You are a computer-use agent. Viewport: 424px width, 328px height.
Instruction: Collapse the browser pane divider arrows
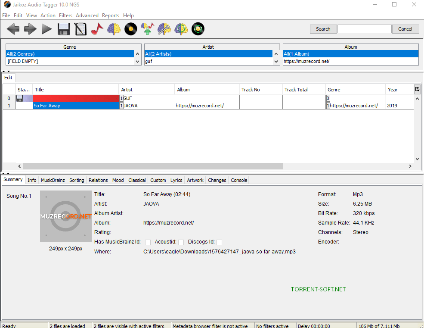tap(6, 71)
